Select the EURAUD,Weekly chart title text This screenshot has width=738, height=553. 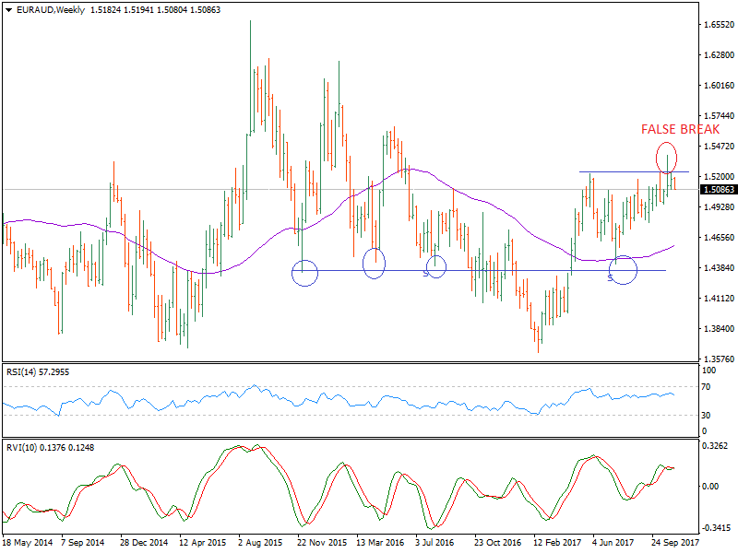point(49,10)
